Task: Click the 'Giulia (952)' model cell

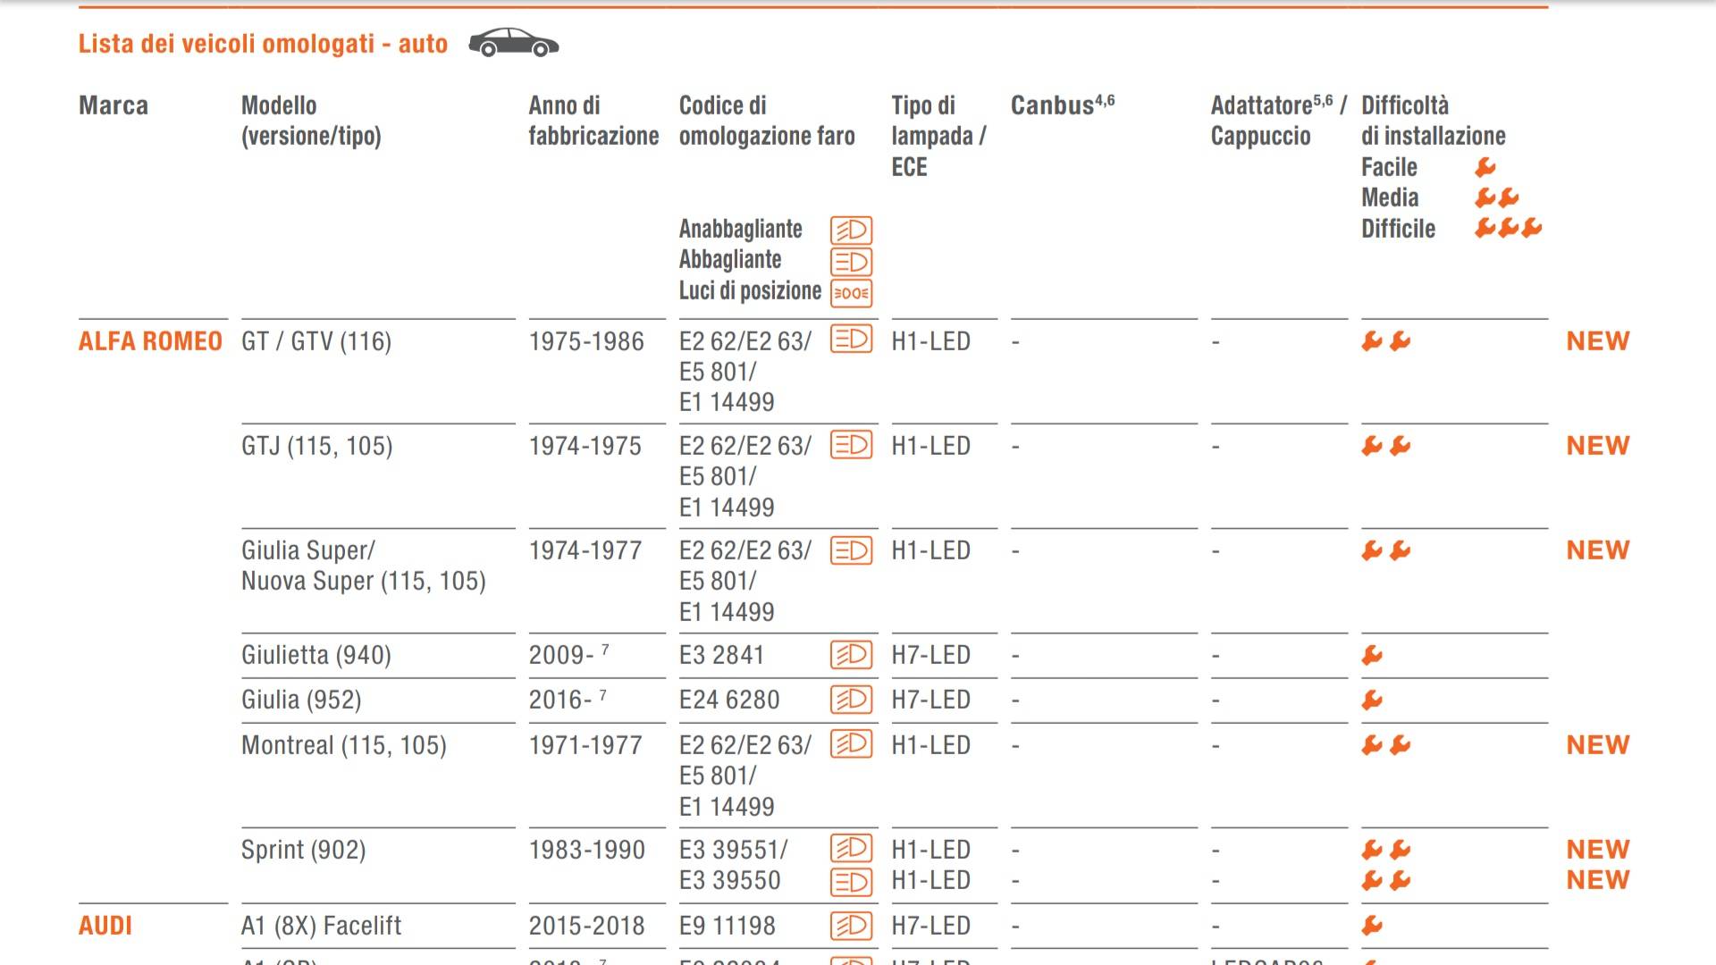Action: [301, 701]
